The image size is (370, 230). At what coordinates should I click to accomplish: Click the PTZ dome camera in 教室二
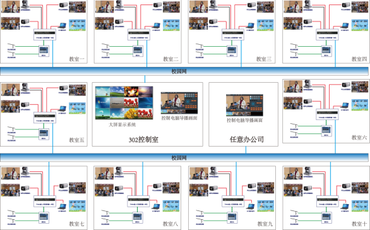[x=119, y=4]
